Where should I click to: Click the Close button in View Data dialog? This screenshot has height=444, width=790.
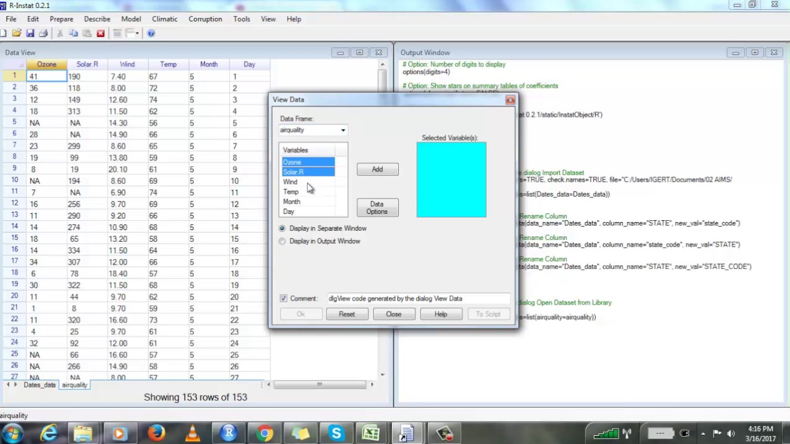pos(394,314)
